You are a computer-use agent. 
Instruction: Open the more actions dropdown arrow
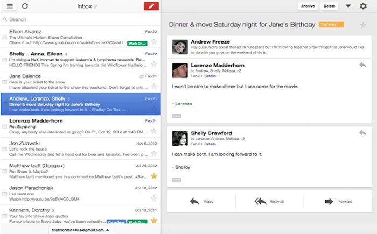click(x=348, y=6)
